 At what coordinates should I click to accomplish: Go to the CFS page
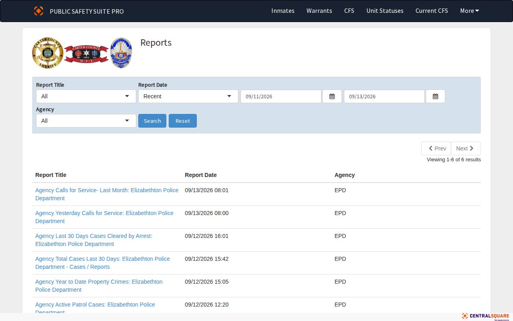point(349,11)
